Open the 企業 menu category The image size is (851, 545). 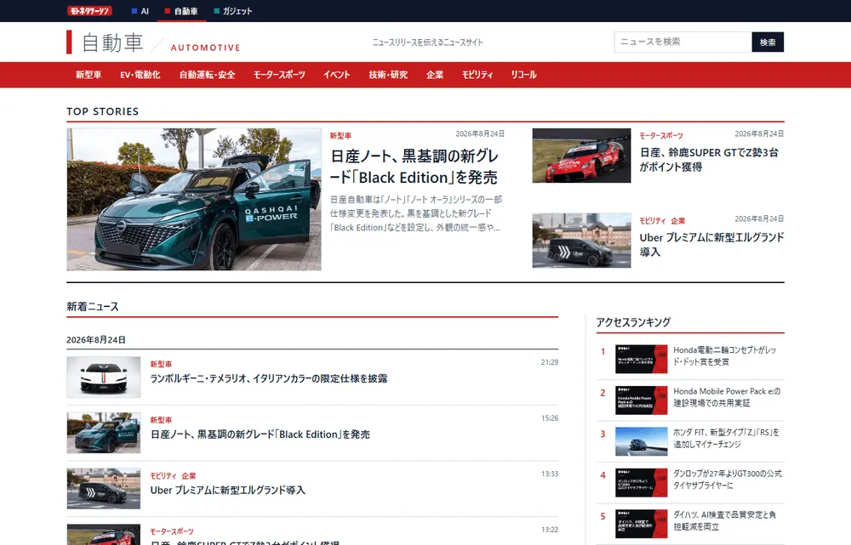tap(435, 75)
